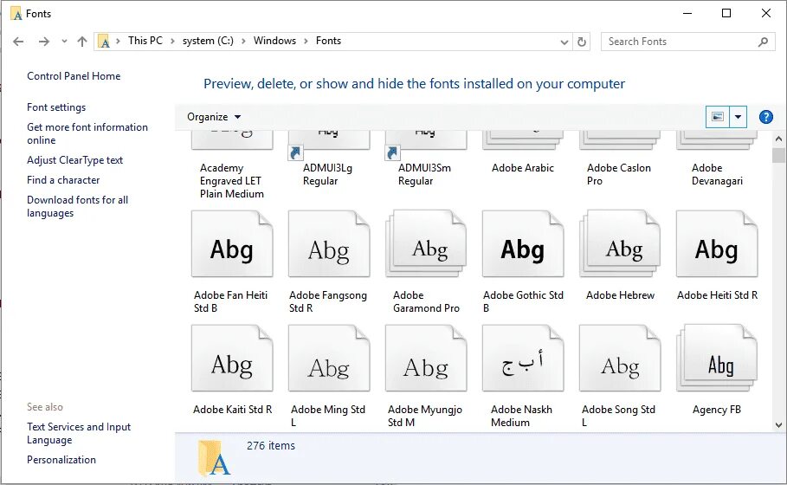Select the Adobe Naskh Medium Arabic font icon
787x485 pixels.
[x=522, y=358]
